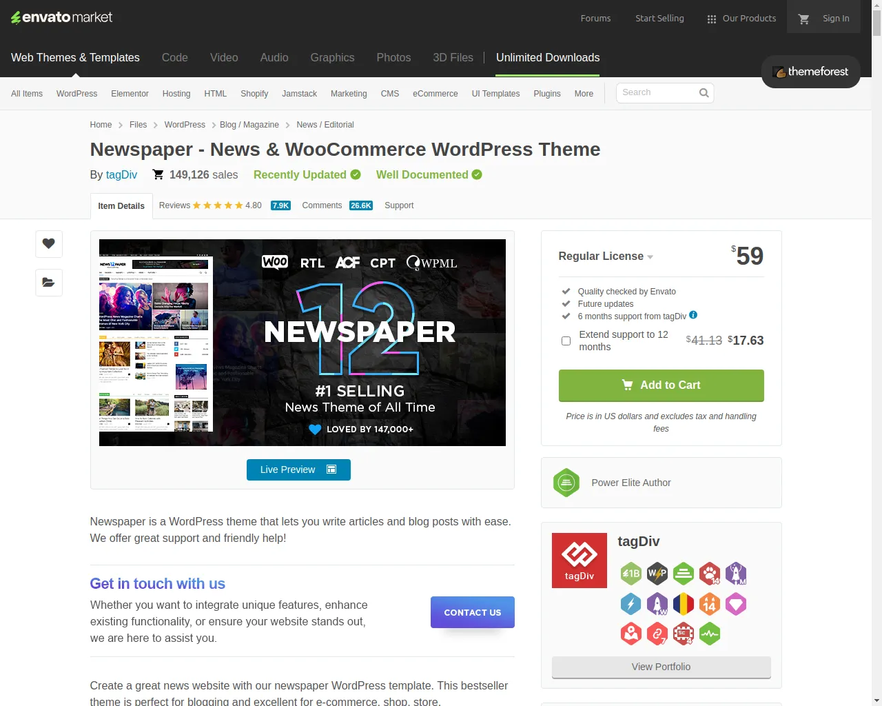Switch to the 3D Files marketplace tab
Image resolution: width=882 pixels, height=706 pixels.
[453, 58]
